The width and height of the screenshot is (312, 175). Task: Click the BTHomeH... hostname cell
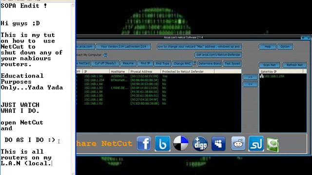point(119,80)
